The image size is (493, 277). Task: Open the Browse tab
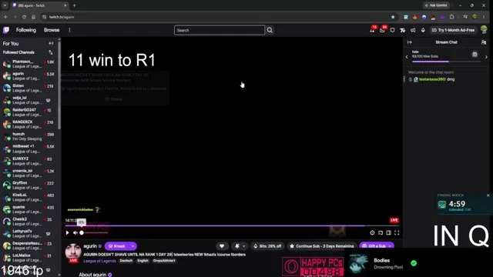[52, 30]
